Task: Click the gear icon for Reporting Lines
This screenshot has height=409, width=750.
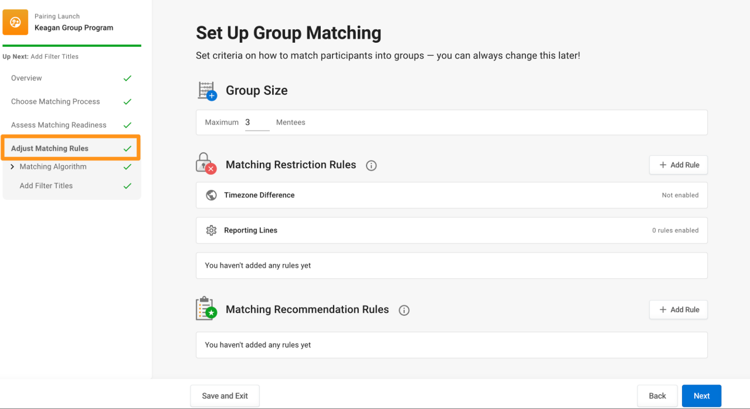Action: click(x=212, y=230)
